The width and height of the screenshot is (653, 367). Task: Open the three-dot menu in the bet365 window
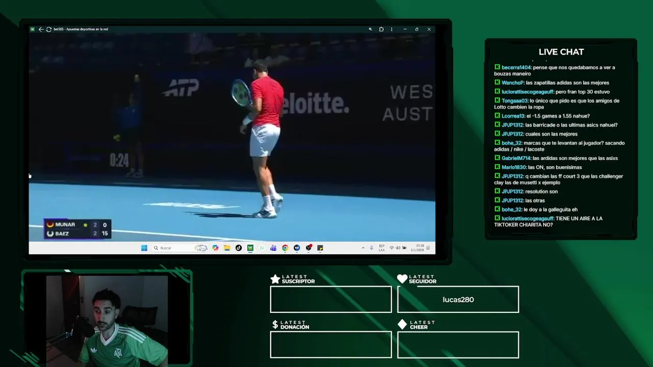coord(391,29)
